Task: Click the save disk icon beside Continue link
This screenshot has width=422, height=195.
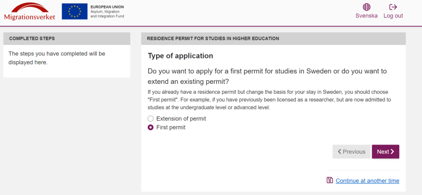Action: click(330, 180)
